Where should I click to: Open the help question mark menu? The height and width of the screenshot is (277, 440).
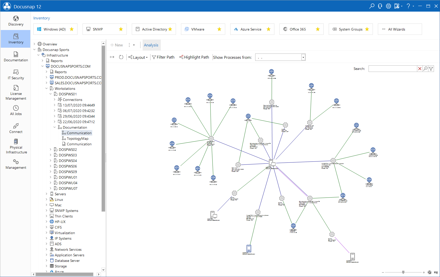tap(410, 6)
